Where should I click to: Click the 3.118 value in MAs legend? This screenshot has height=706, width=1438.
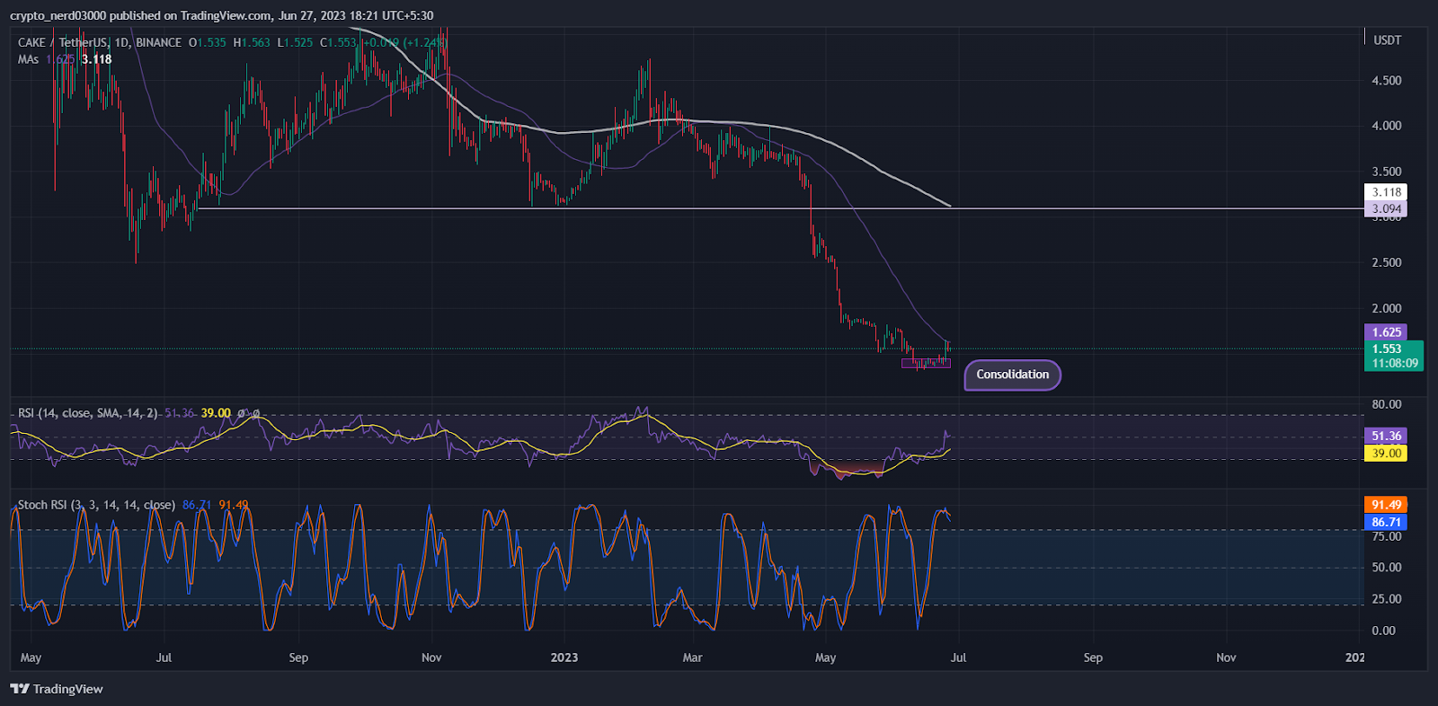click(97, 59)
